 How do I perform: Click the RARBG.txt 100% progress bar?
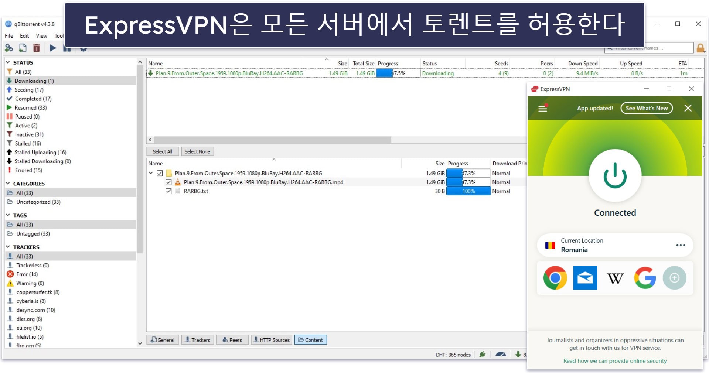[468, 191]
